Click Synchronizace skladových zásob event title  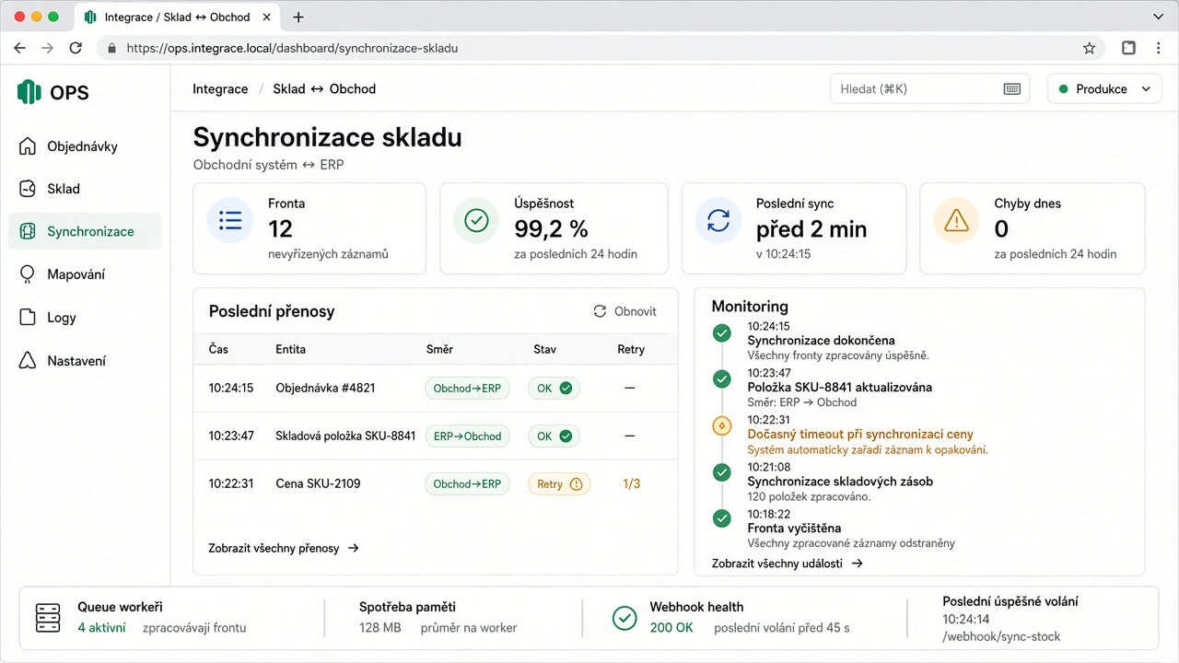coord(840,481)
